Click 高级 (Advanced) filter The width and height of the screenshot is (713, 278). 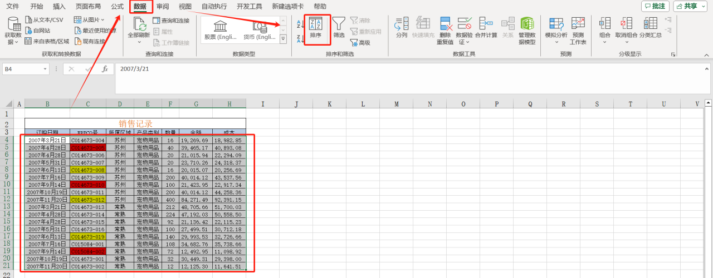point(360,42)
